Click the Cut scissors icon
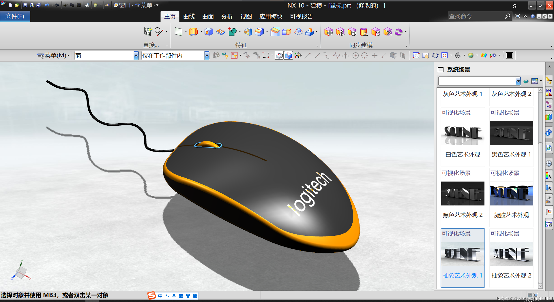 tap(65, 5)
